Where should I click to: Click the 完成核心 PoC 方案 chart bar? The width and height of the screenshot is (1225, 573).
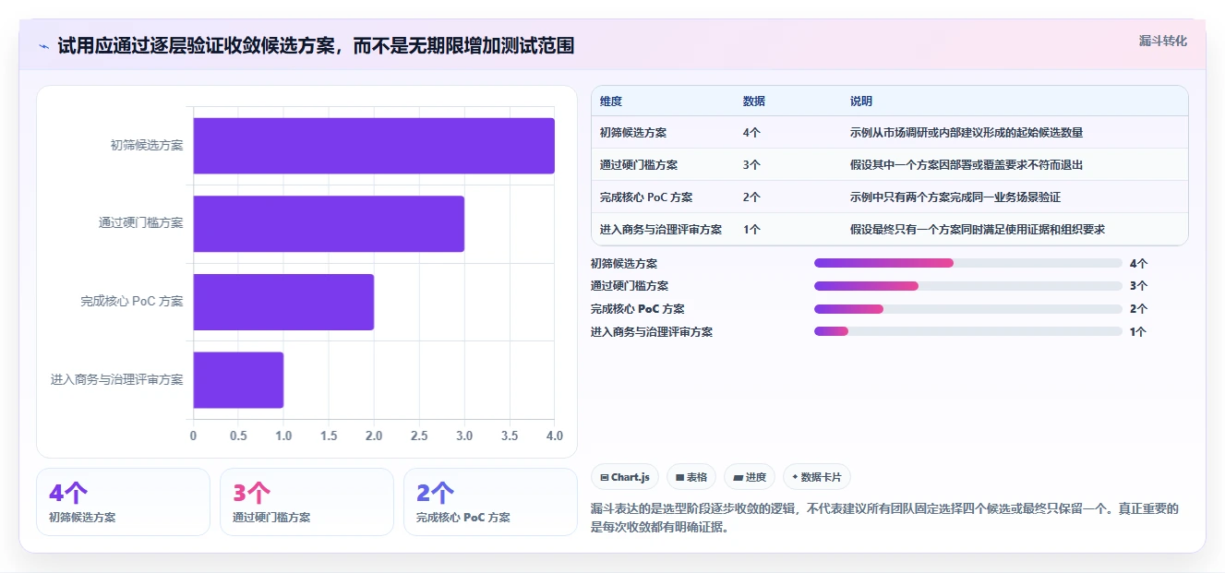[x=283, y=302]
